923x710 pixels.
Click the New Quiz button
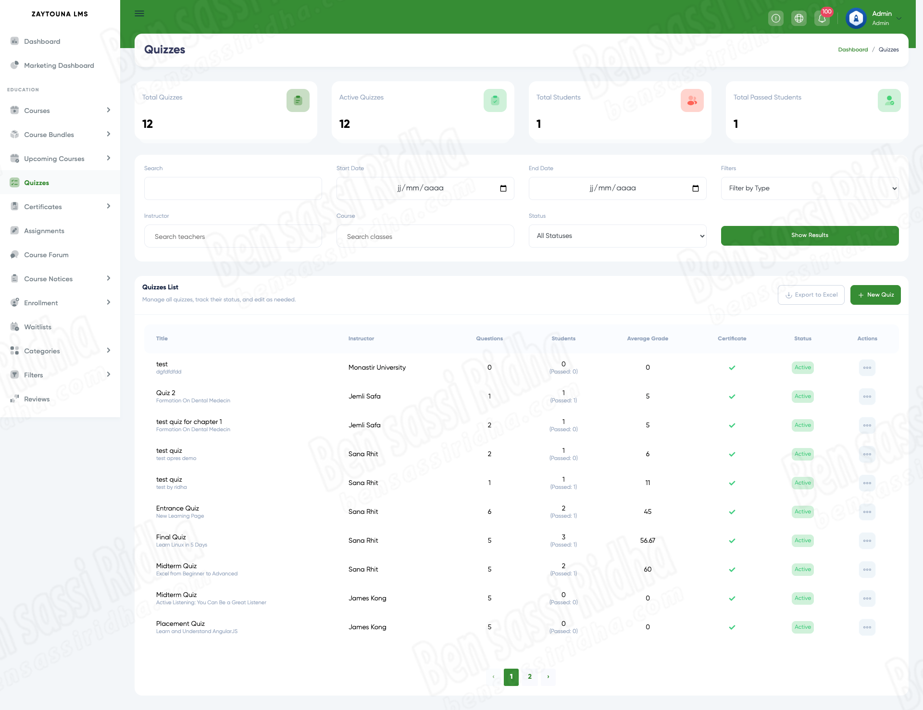875,295
